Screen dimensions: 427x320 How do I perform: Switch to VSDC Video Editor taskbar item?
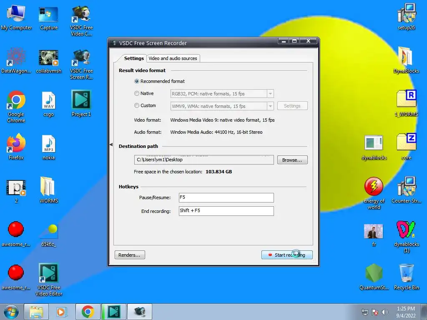113,312
